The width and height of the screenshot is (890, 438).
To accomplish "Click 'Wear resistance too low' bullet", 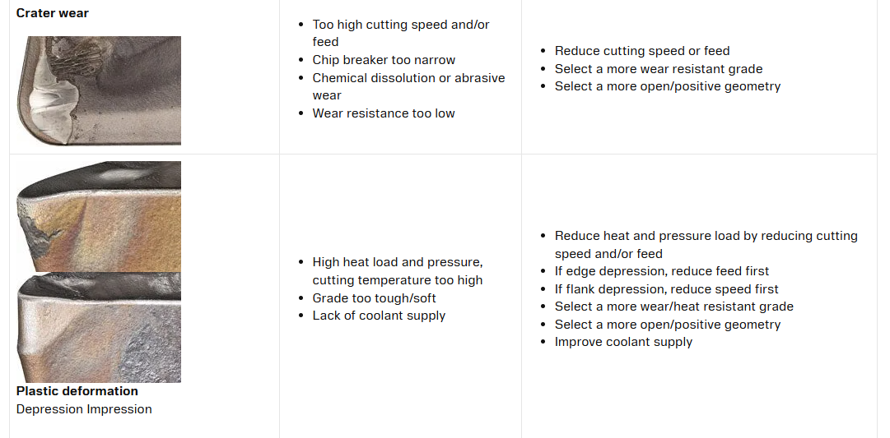I will 384,113.
